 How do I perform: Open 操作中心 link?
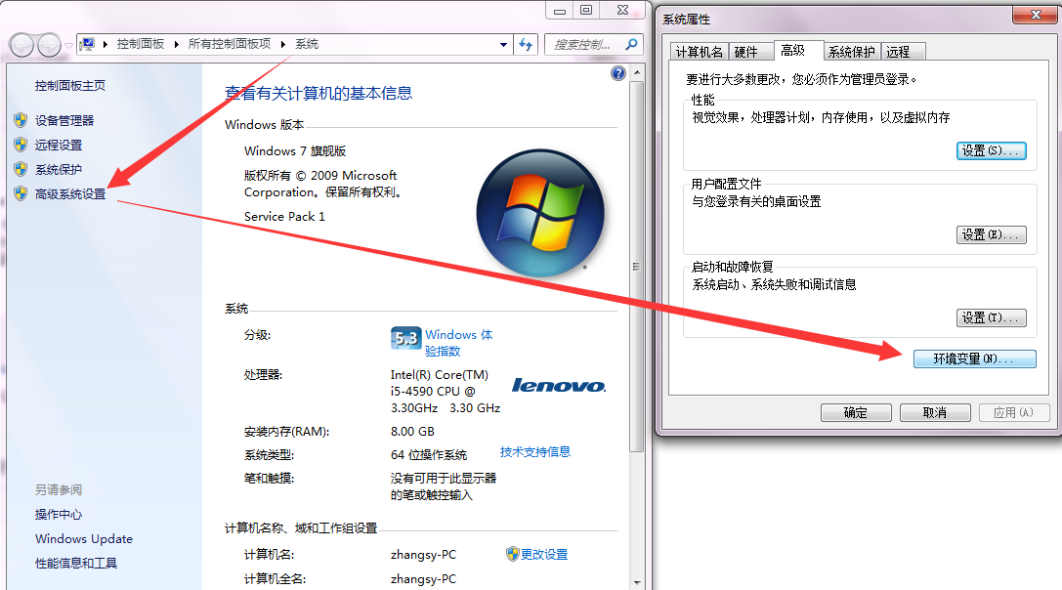pyautogui.click(x=59, y=514)
